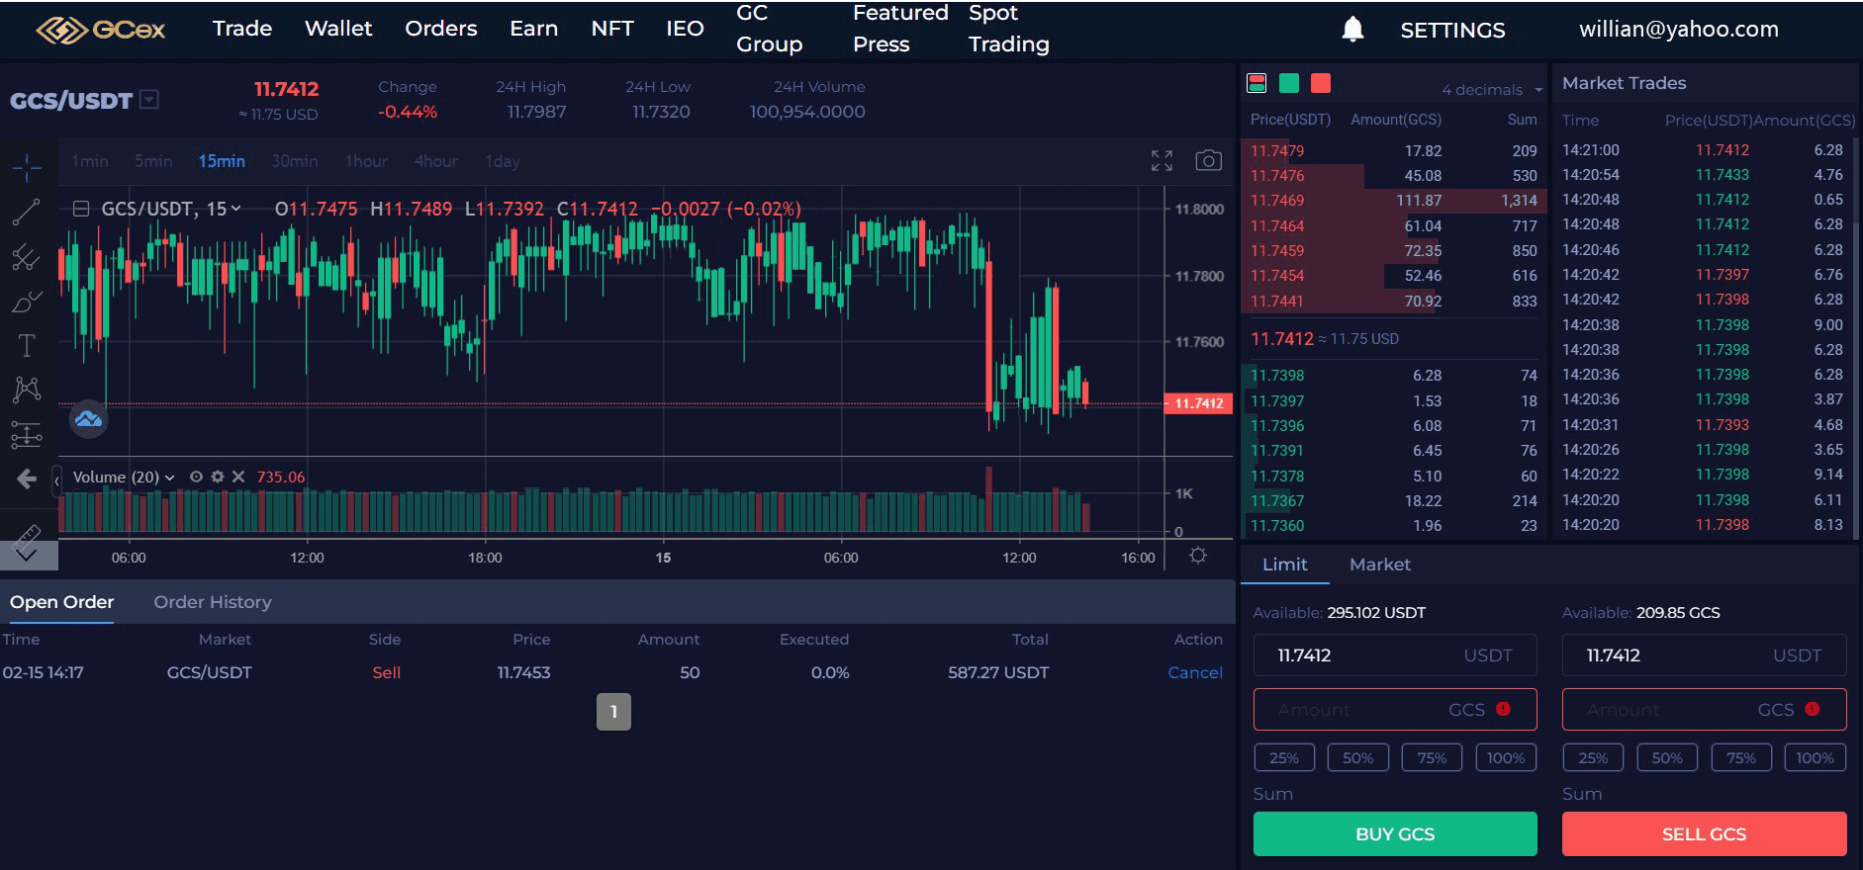Image resolution: width=1863 pixels, height=870 pixels.
Task: Open Volume indicator settings gear
Action: pyautogui.click(x=218, y=477)
